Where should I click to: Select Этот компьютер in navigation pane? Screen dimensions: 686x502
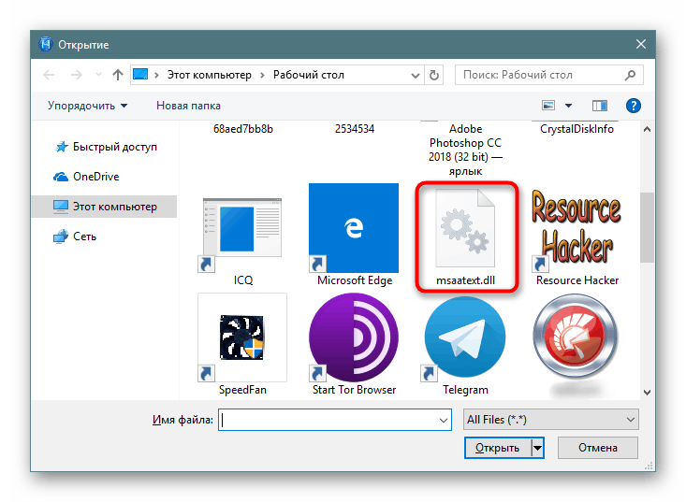point(105,207)
